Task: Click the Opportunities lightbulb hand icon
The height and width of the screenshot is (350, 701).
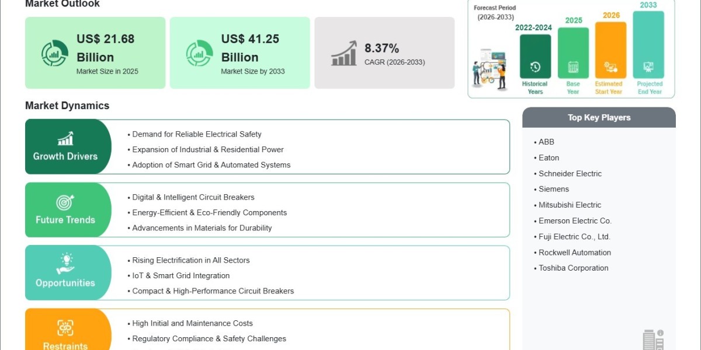Action: coord(65,264)
